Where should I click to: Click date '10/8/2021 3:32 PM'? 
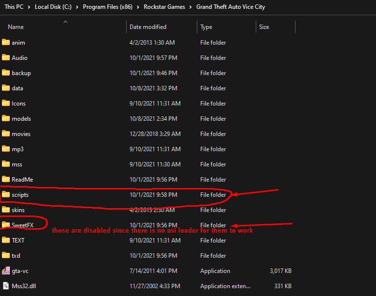coord(154,88)
